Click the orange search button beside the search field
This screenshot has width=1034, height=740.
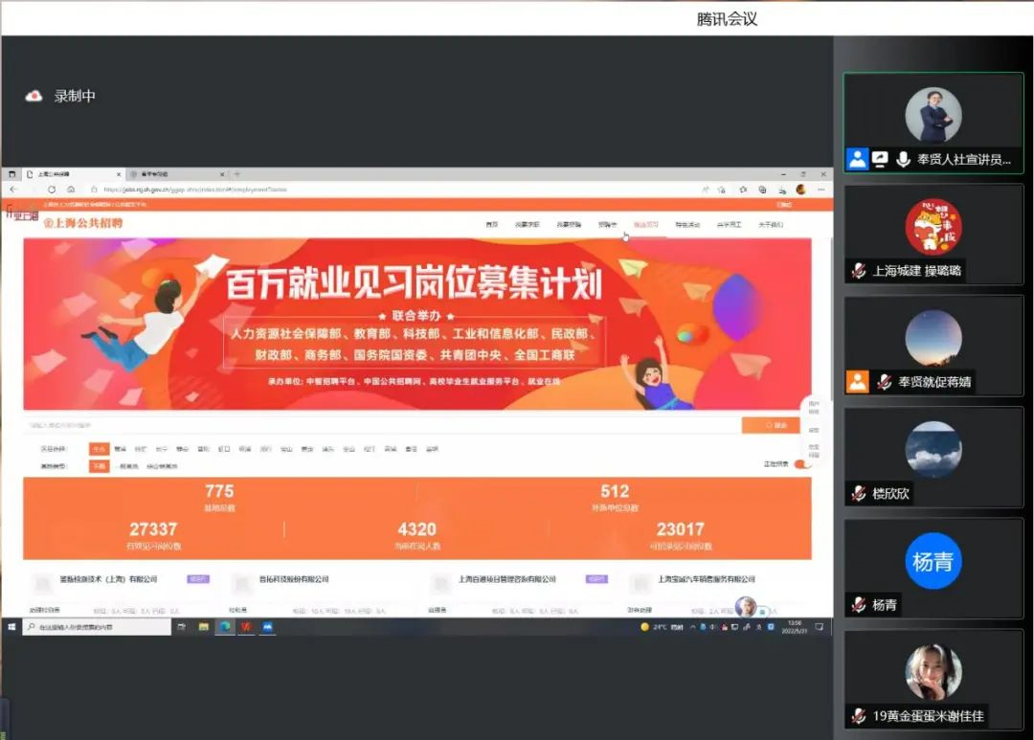pyautogui.click(x=772, y=425)
